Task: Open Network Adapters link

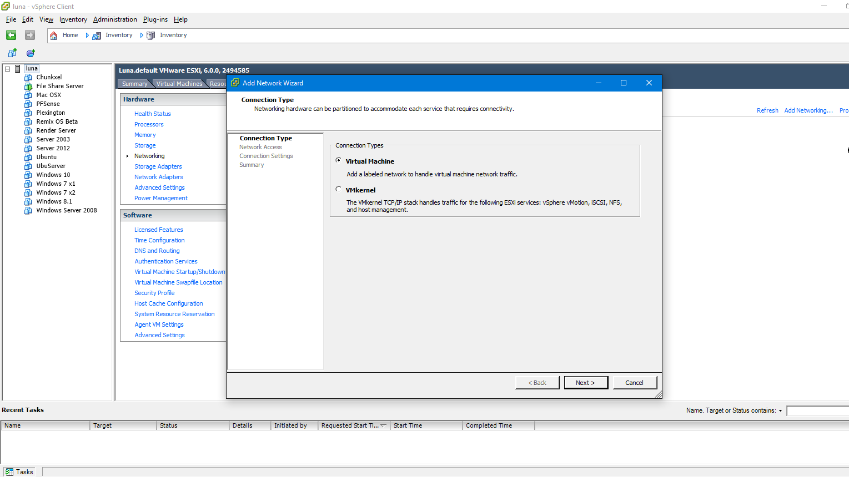Action: point(159,177)
